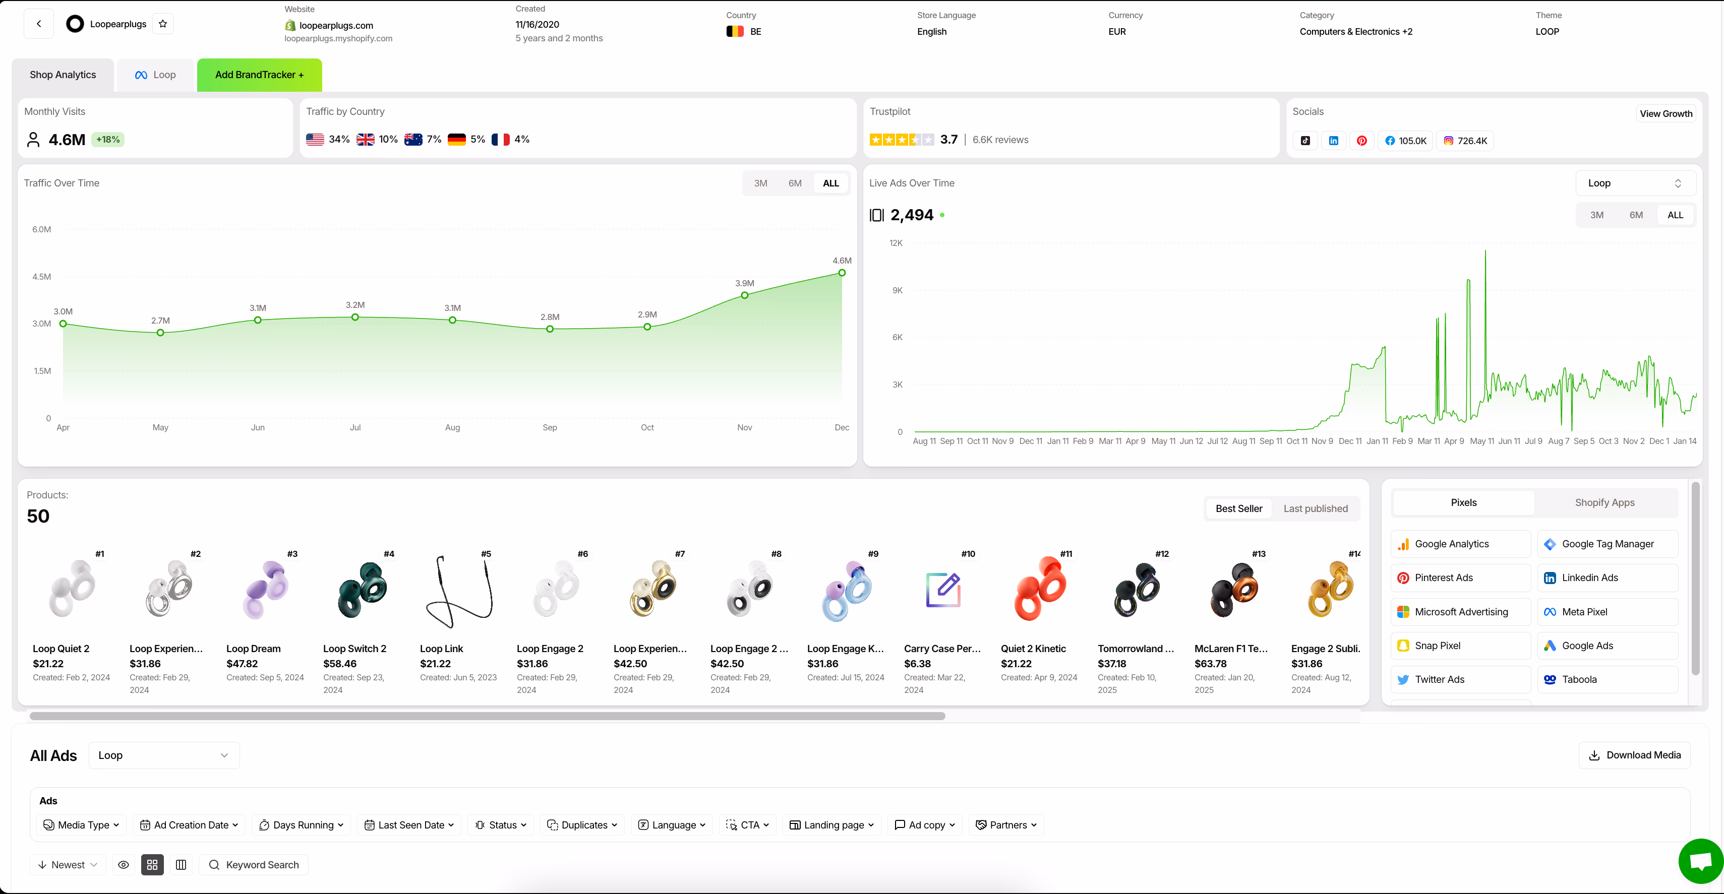
Task: Switch to the Shop Analytics tab
Action: point(62,74)
